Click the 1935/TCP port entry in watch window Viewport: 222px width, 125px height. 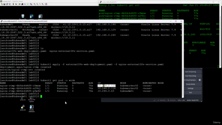click(x=206, y=34)
